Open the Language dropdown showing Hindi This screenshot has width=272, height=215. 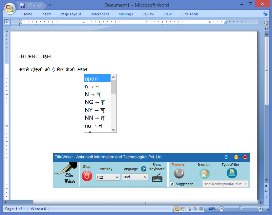(135, 177)
